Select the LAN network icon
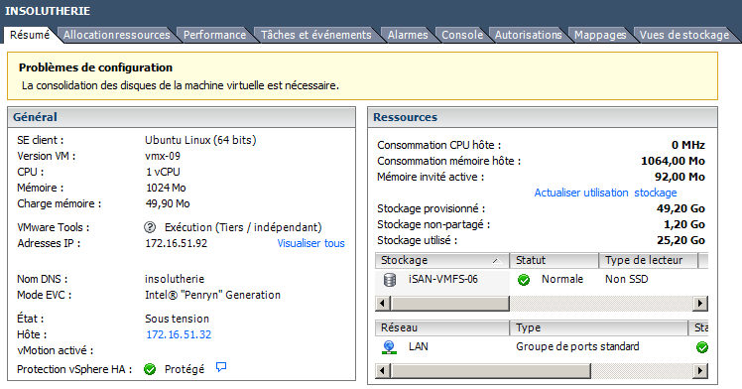Screen dimensions: 742x389 (x=389, y=347)
